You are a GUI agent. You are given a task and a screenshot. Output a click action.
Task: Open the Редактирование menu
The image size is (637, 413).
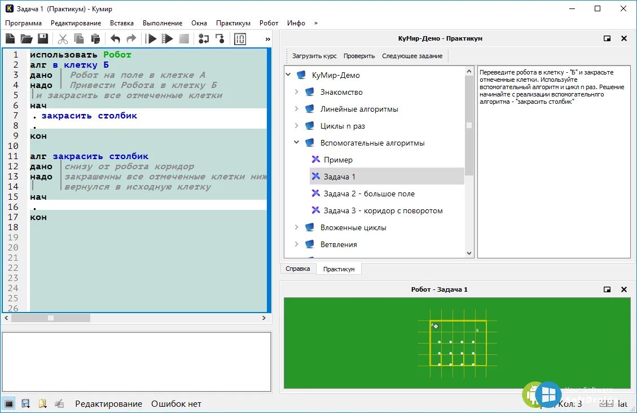[x=76, y=23]
